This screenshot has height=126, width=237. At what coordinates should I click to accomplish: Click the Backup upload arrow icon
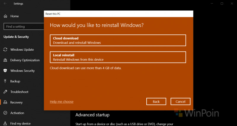[5, 81]
